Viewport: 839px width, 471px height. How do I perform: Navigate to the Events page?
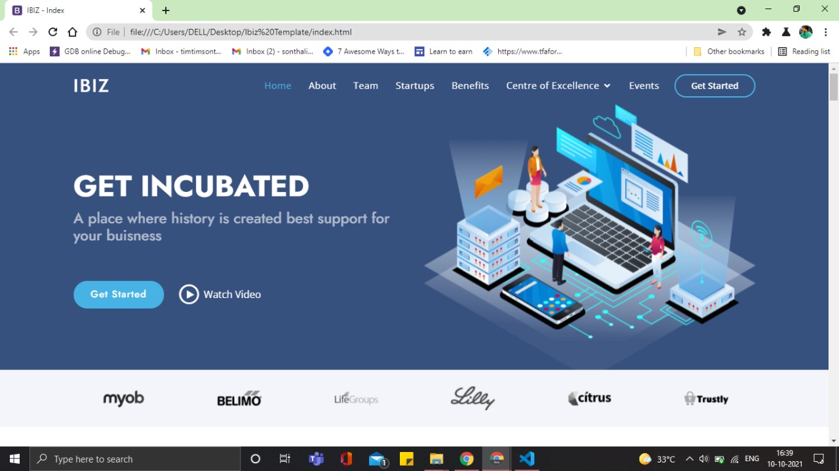click(644, 85)
